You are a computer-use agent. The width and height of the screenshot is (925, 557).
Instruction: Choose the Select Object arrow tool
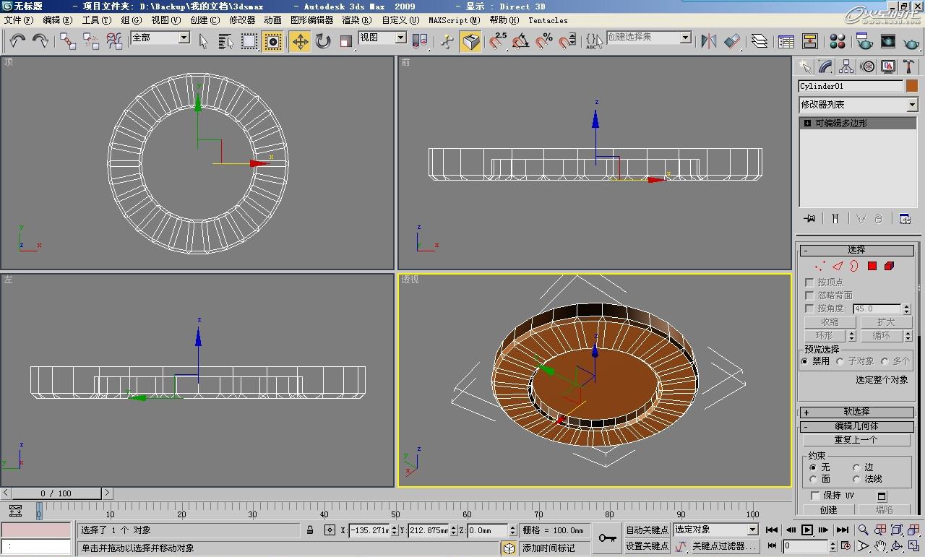point(203,41)
